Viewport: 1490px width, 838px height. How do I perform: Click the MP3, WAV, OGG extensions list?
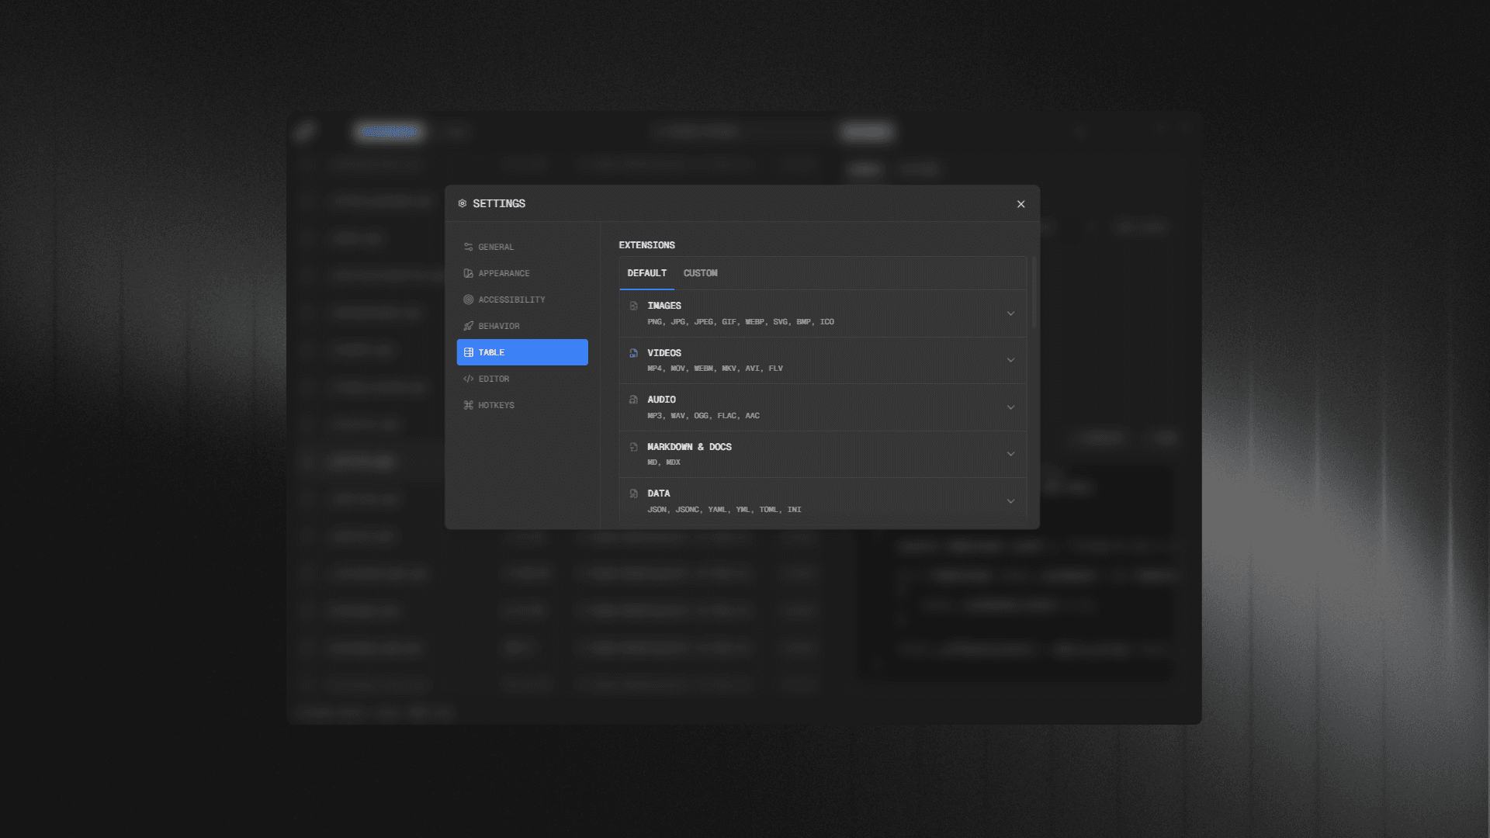click(703, 416)
